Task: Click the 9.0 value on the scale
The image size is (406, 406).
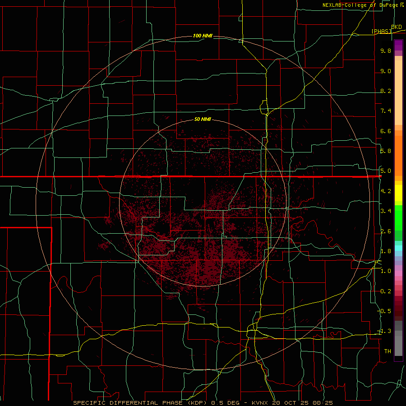Action: (x=386, y=71)
